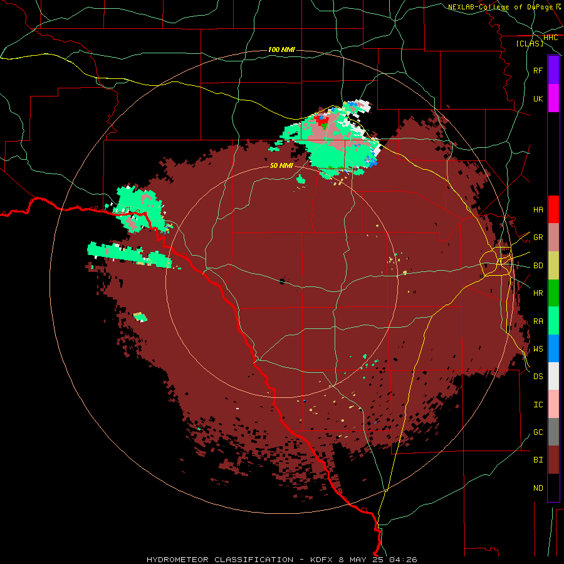Click the [CLAS] units label
The width and height of the screenshot is (564, 564).
pyautogui.click(x=530, y=43)
